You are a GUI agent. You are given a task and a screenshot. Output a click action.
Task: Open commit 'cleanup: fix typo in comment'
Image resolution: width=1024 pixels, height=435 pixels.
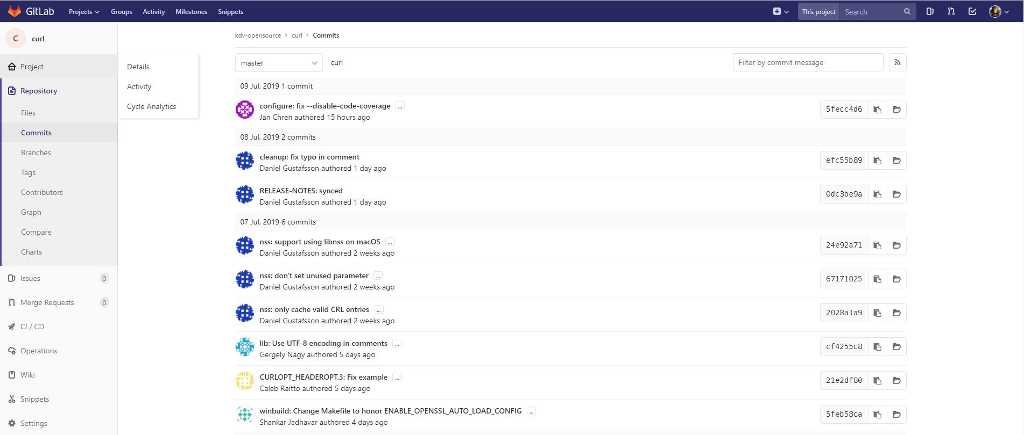click(x=309, y=157)
